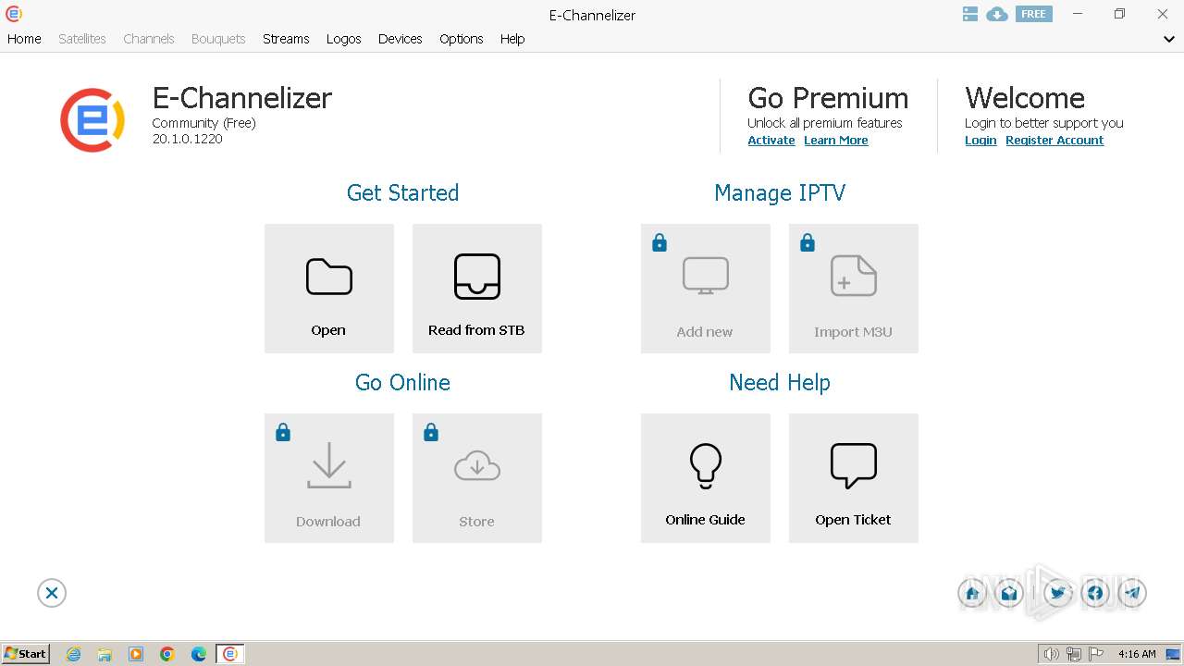Click the server icon in title bar
1184x666 pixels.
969,14
